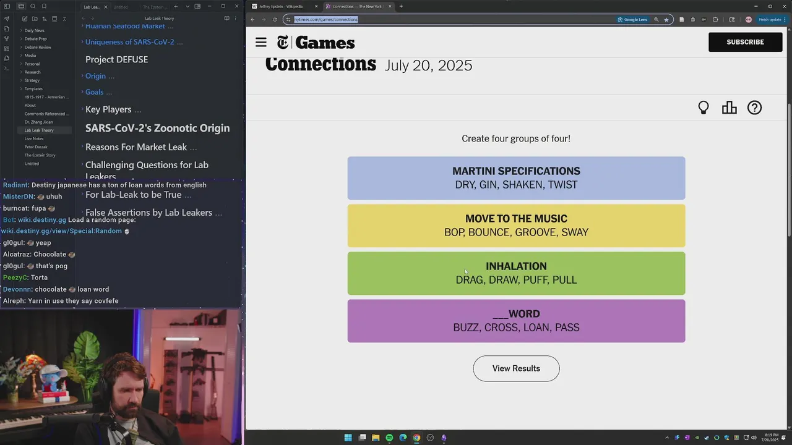Image resolution: width=792 pixels, height=445 pixels.
Task: Click the green INHALATION group
Action: click(516, 273)
